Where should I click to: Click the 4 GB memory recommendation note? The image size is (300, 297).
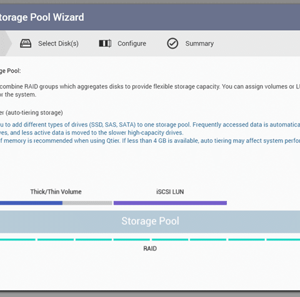click(150, 140)
